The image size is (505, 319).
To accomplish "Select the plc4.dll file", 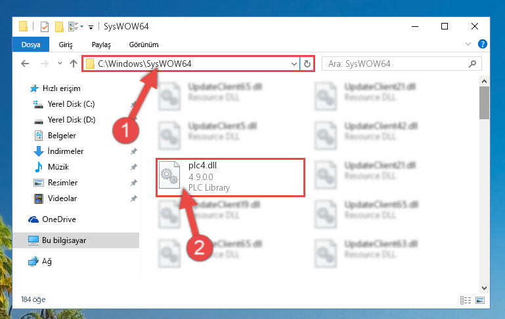I will point(231,177).
